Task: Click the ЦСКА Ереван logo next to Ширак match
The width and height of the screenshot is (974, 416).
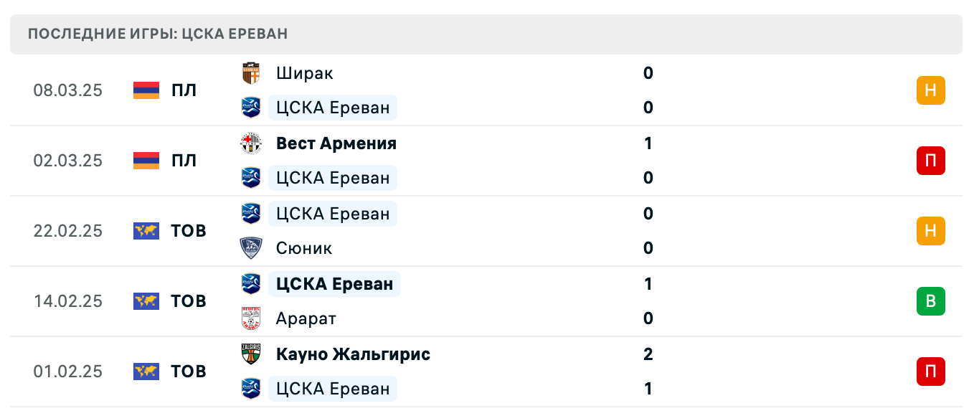Action: click(251, 108)
